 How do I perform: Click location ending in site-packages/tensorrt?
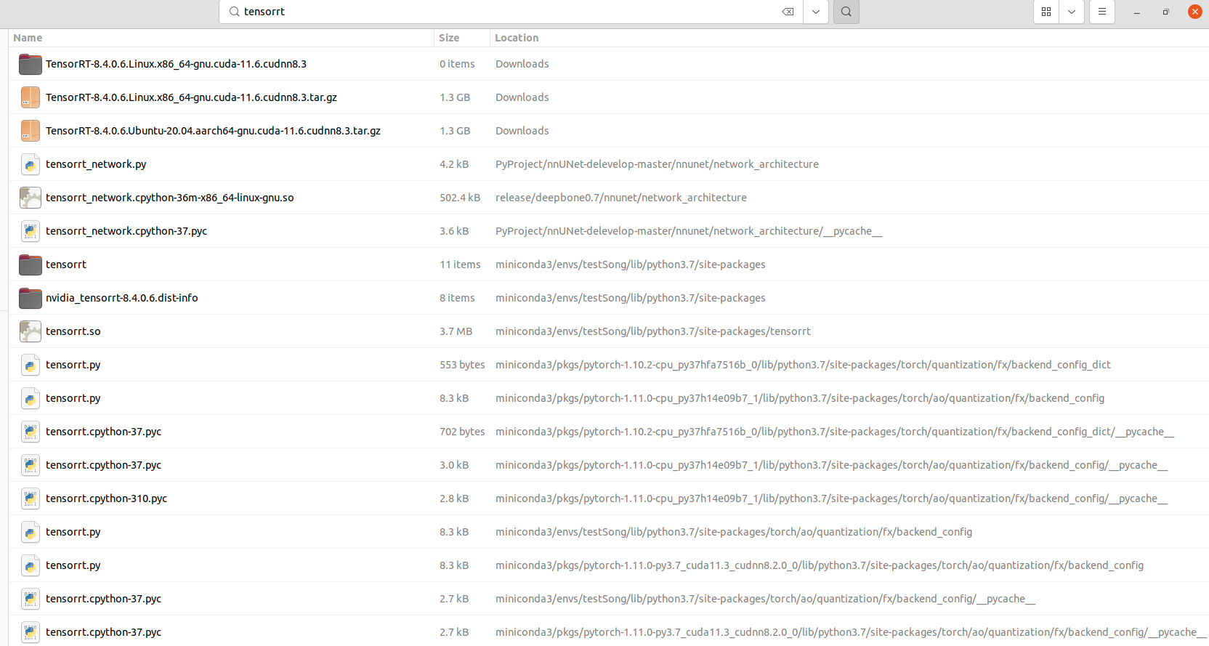[x=653, y=331]
